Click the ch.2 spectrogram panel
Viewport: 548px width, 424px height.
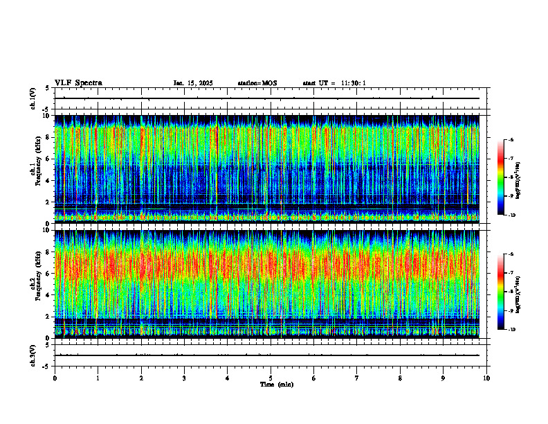click(267, 284)
